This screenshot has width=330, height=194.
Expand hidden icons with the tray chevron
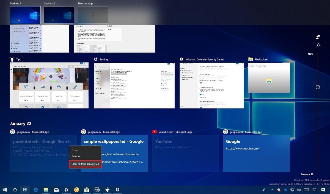pos(272,190)
